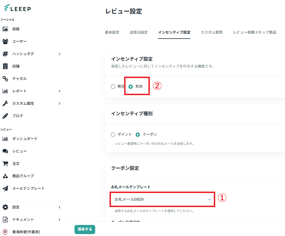
Task: Click the image icon beside 投稿
Action: click(5, 29)
